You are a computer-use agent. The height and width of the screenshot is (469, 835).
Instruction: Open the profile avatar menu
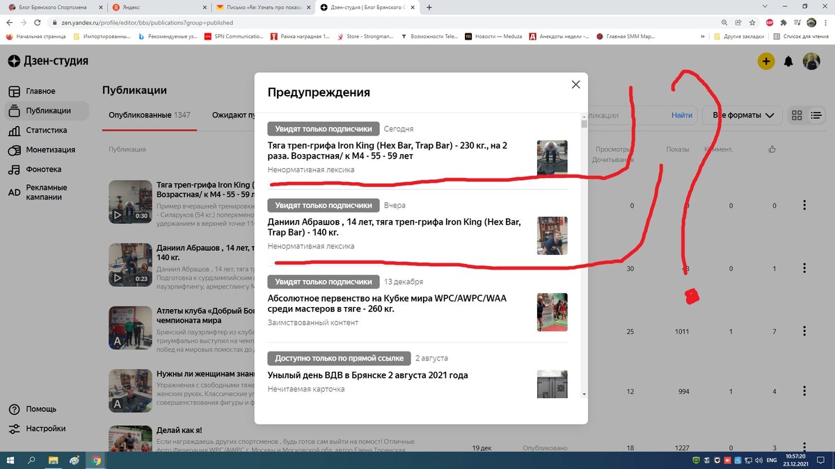click(x=811, y=61)
